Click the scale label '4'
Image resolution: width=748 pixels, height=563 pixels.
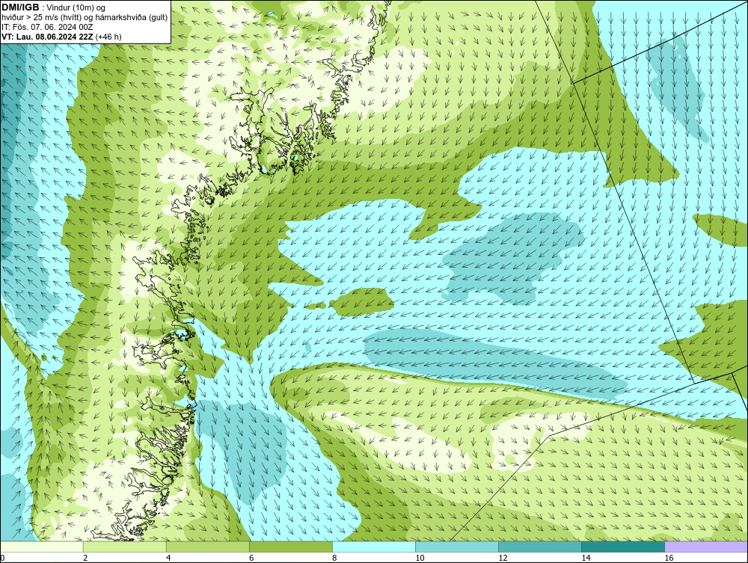point(168,558)
